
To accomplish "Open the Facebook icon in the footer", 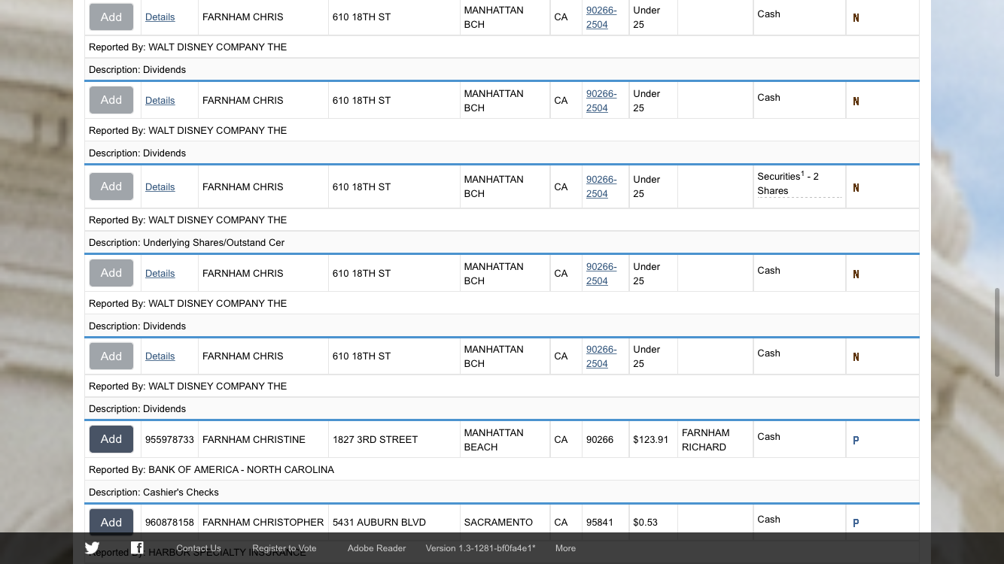I will point(137,548).
